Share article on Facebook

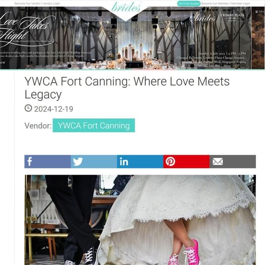coord(47,162)
